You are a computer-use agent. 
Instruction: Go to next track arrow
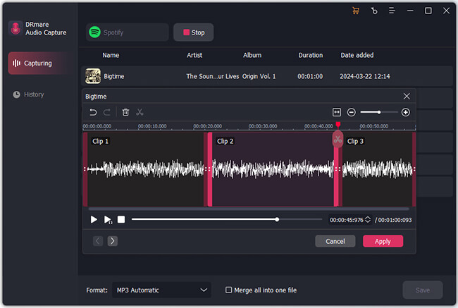click(x=113, y=241)
